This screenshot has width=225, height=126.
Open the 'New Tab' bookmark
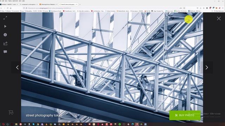tap(148, 11)
